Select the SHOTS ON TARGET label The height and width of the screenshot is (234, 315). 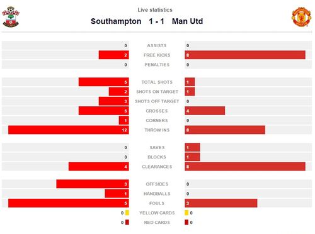point(157,92)
